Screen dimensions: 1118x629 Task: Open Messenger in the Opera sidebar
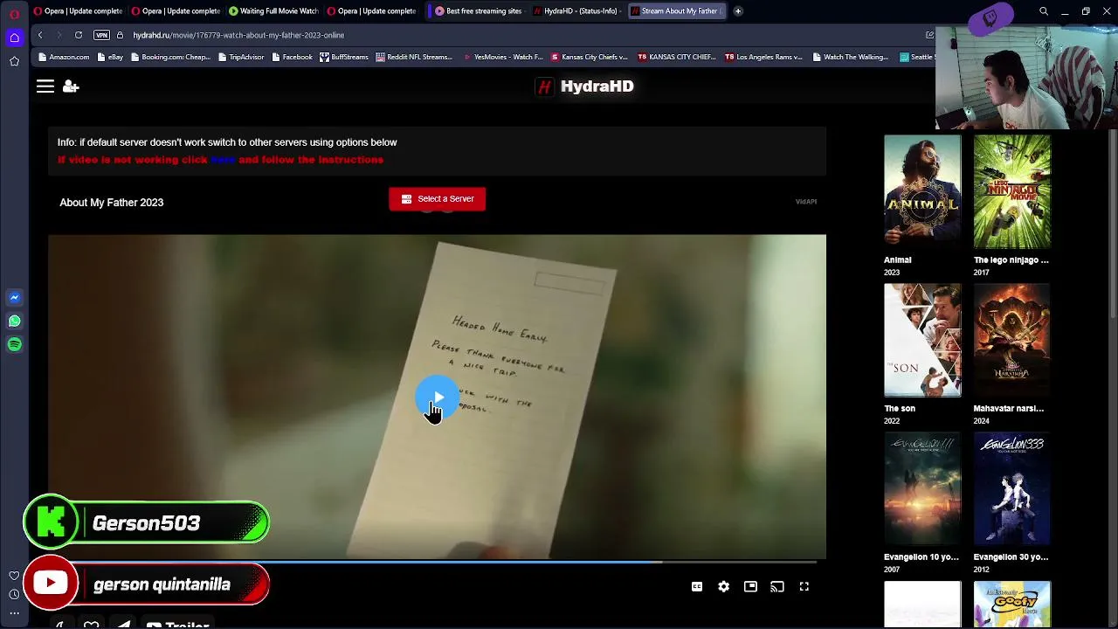[15, 298]
